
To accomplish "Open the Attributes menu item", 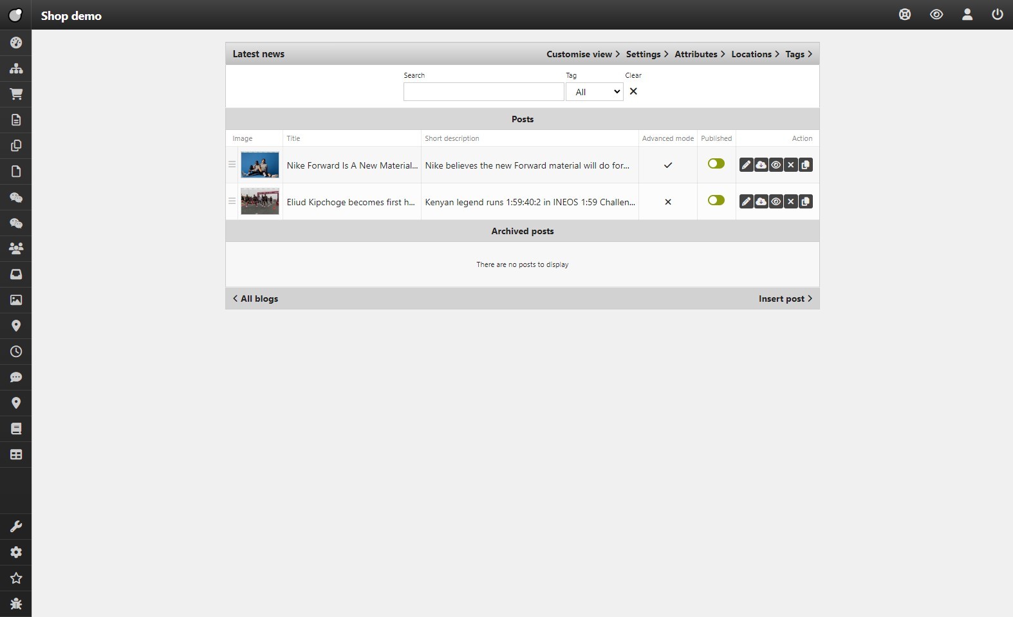I will [x=700, y=54].
